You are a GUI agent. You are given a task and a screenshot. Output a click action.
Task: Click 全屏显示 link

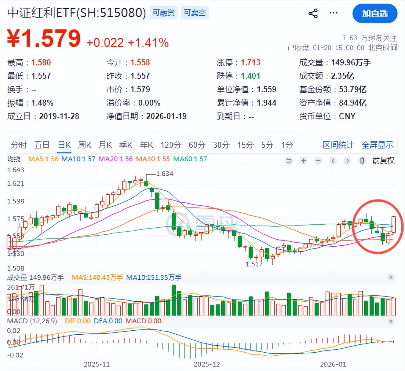[378, 145]
